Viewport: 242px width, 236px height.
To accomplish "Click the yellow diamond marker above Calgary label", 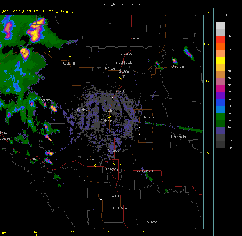I will (x=114, y=165).
